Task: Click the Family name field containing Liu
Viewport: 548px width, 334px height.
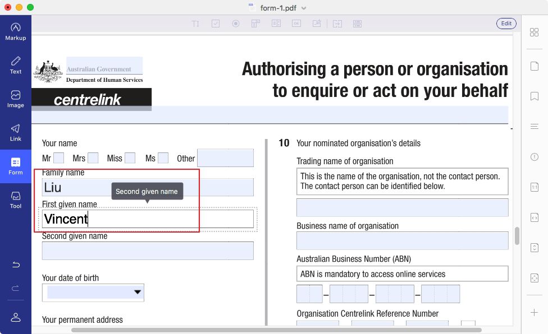Action: tap(148, 187)
